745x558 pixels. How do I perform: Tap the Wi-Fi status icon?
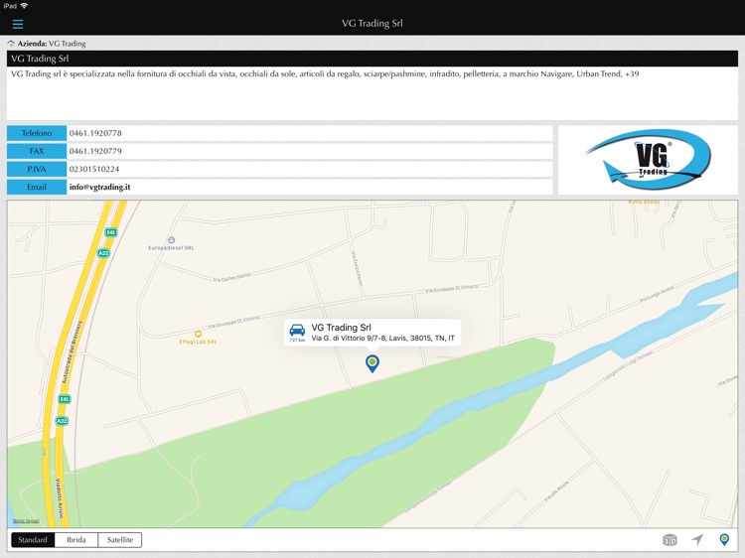click(x=24, y=6)
